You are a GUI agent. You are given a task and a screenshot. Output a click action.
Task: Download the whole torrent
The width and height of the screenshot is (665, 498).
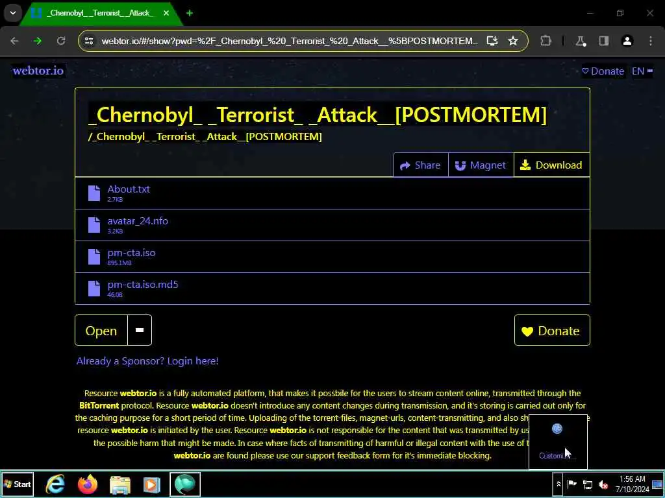coord(551,165)
